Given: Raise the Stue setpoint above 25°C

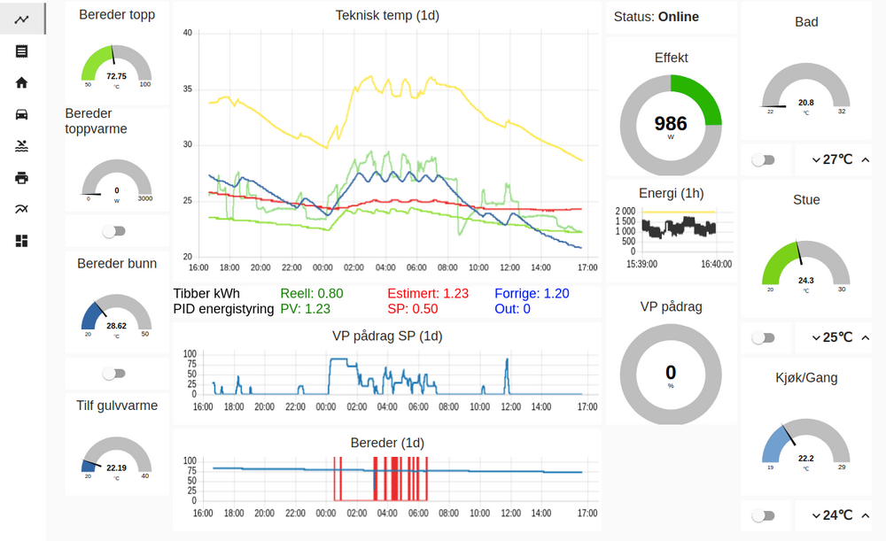Looking at the screenshot, I should (866, 337).
